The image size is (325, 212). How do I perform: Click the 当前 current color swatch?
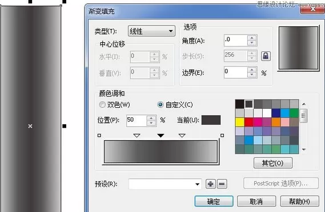tap(211, 120)
